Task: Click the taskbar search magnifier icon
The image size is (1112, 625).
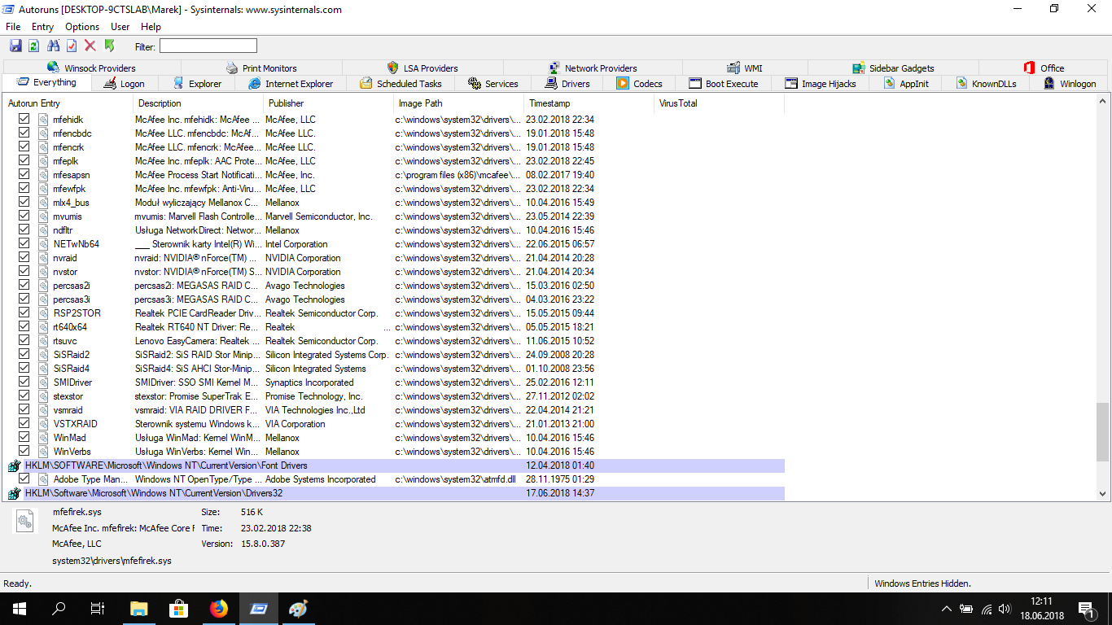Action: click(x=59, y=609)
